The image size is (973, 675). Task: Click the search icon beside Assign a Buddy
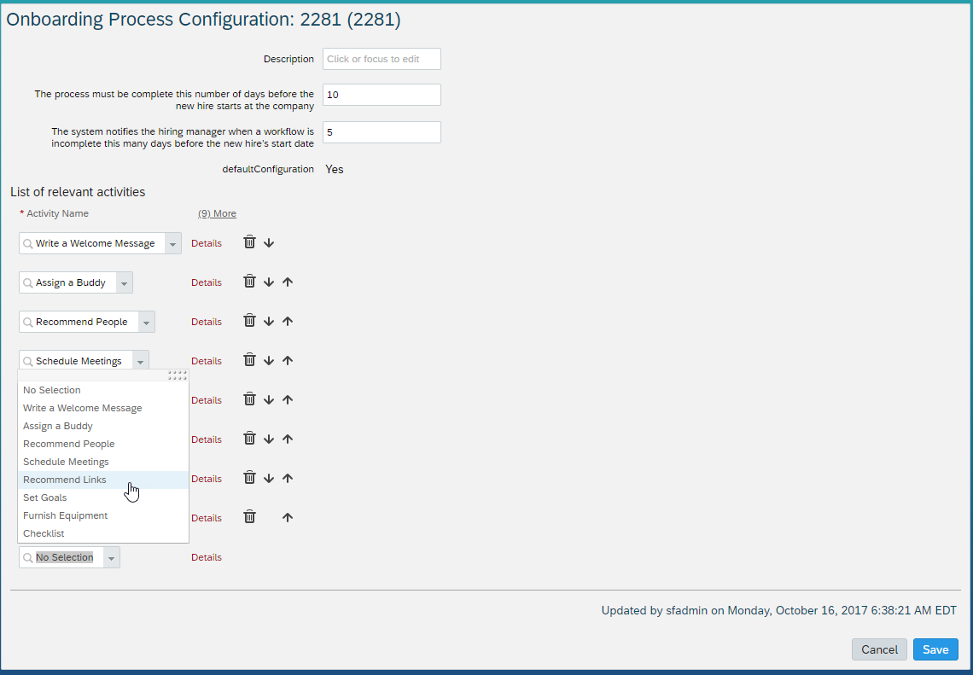point(28,283)
